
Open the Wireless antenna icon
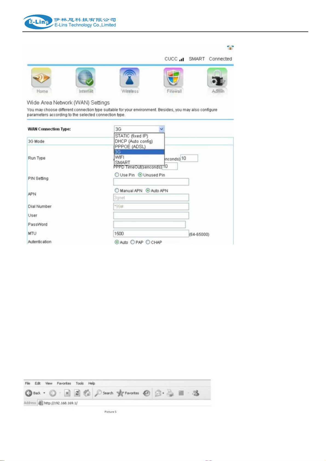pos(129,78)
